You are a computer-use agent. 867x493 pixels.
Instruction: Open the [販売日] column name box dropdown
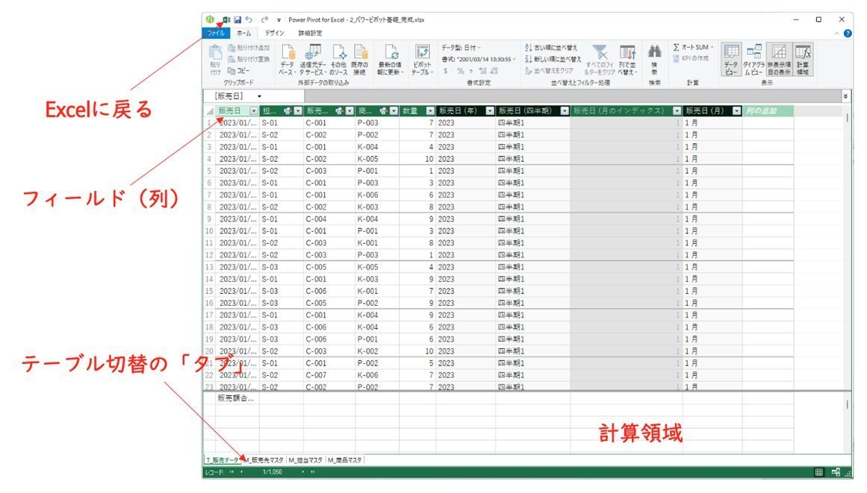259,96
